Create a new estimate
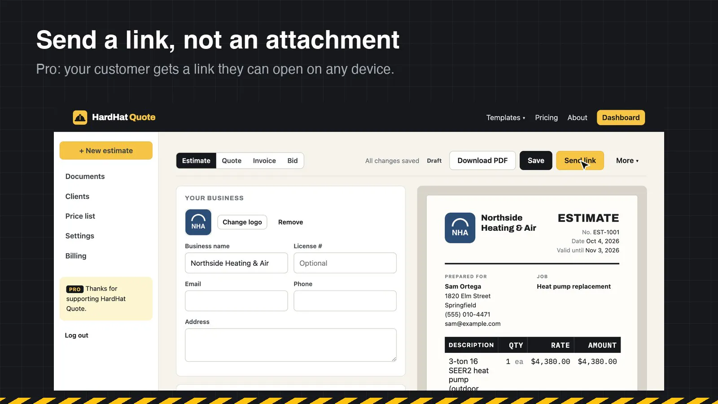This screenshot has width=718, height=404. coord(106,151)
